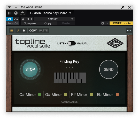Click the green swatch beside C# Minor
This screenshot has height=119, width=139.
[40, 94]
